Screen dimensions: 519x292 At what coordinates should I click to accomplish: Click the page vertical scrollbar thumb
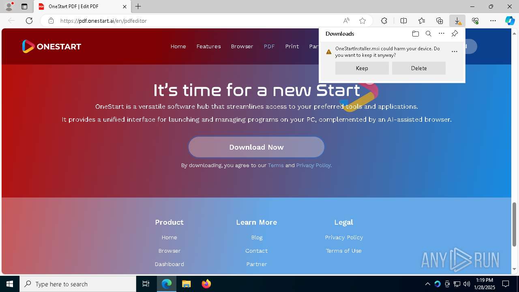[x=515, y=223]
